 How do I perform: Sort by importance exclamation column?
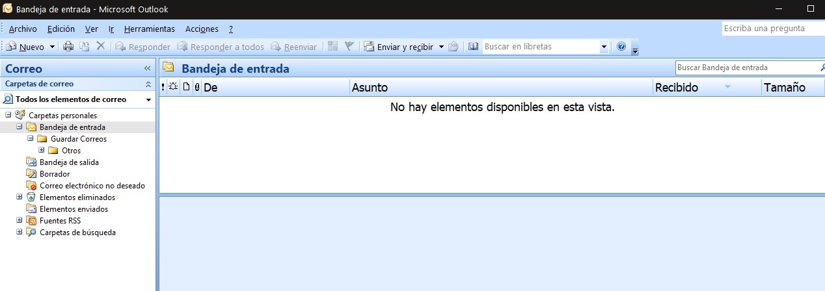[x=163, y=87]
